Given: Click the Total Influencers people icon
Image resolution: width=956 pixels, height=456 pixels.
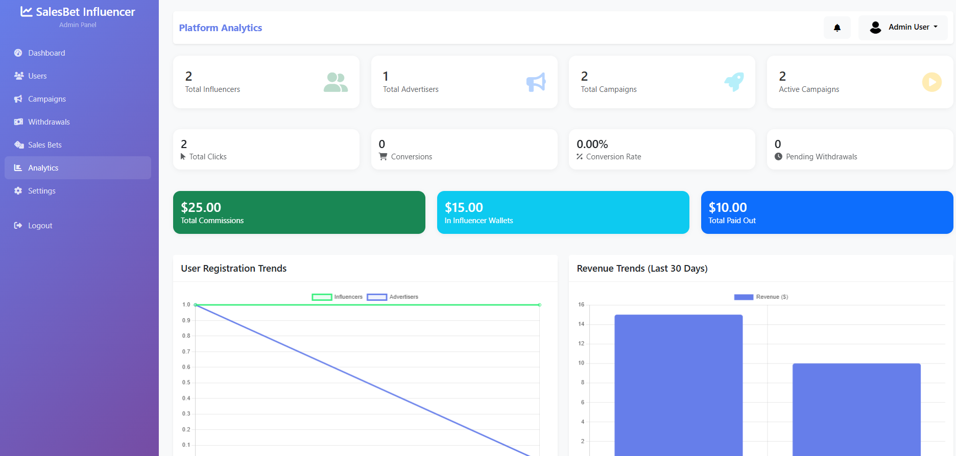Looking at the screenshot, I should [x=336, y=82].
